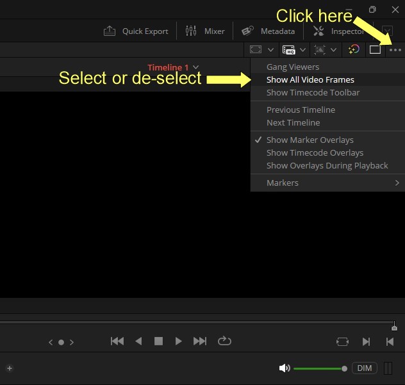Go to first frame
405x385 pixels.
(117, 341)
